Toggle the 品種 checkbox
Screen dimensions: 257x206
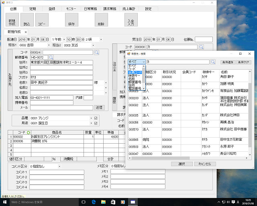tap(96, 118)
